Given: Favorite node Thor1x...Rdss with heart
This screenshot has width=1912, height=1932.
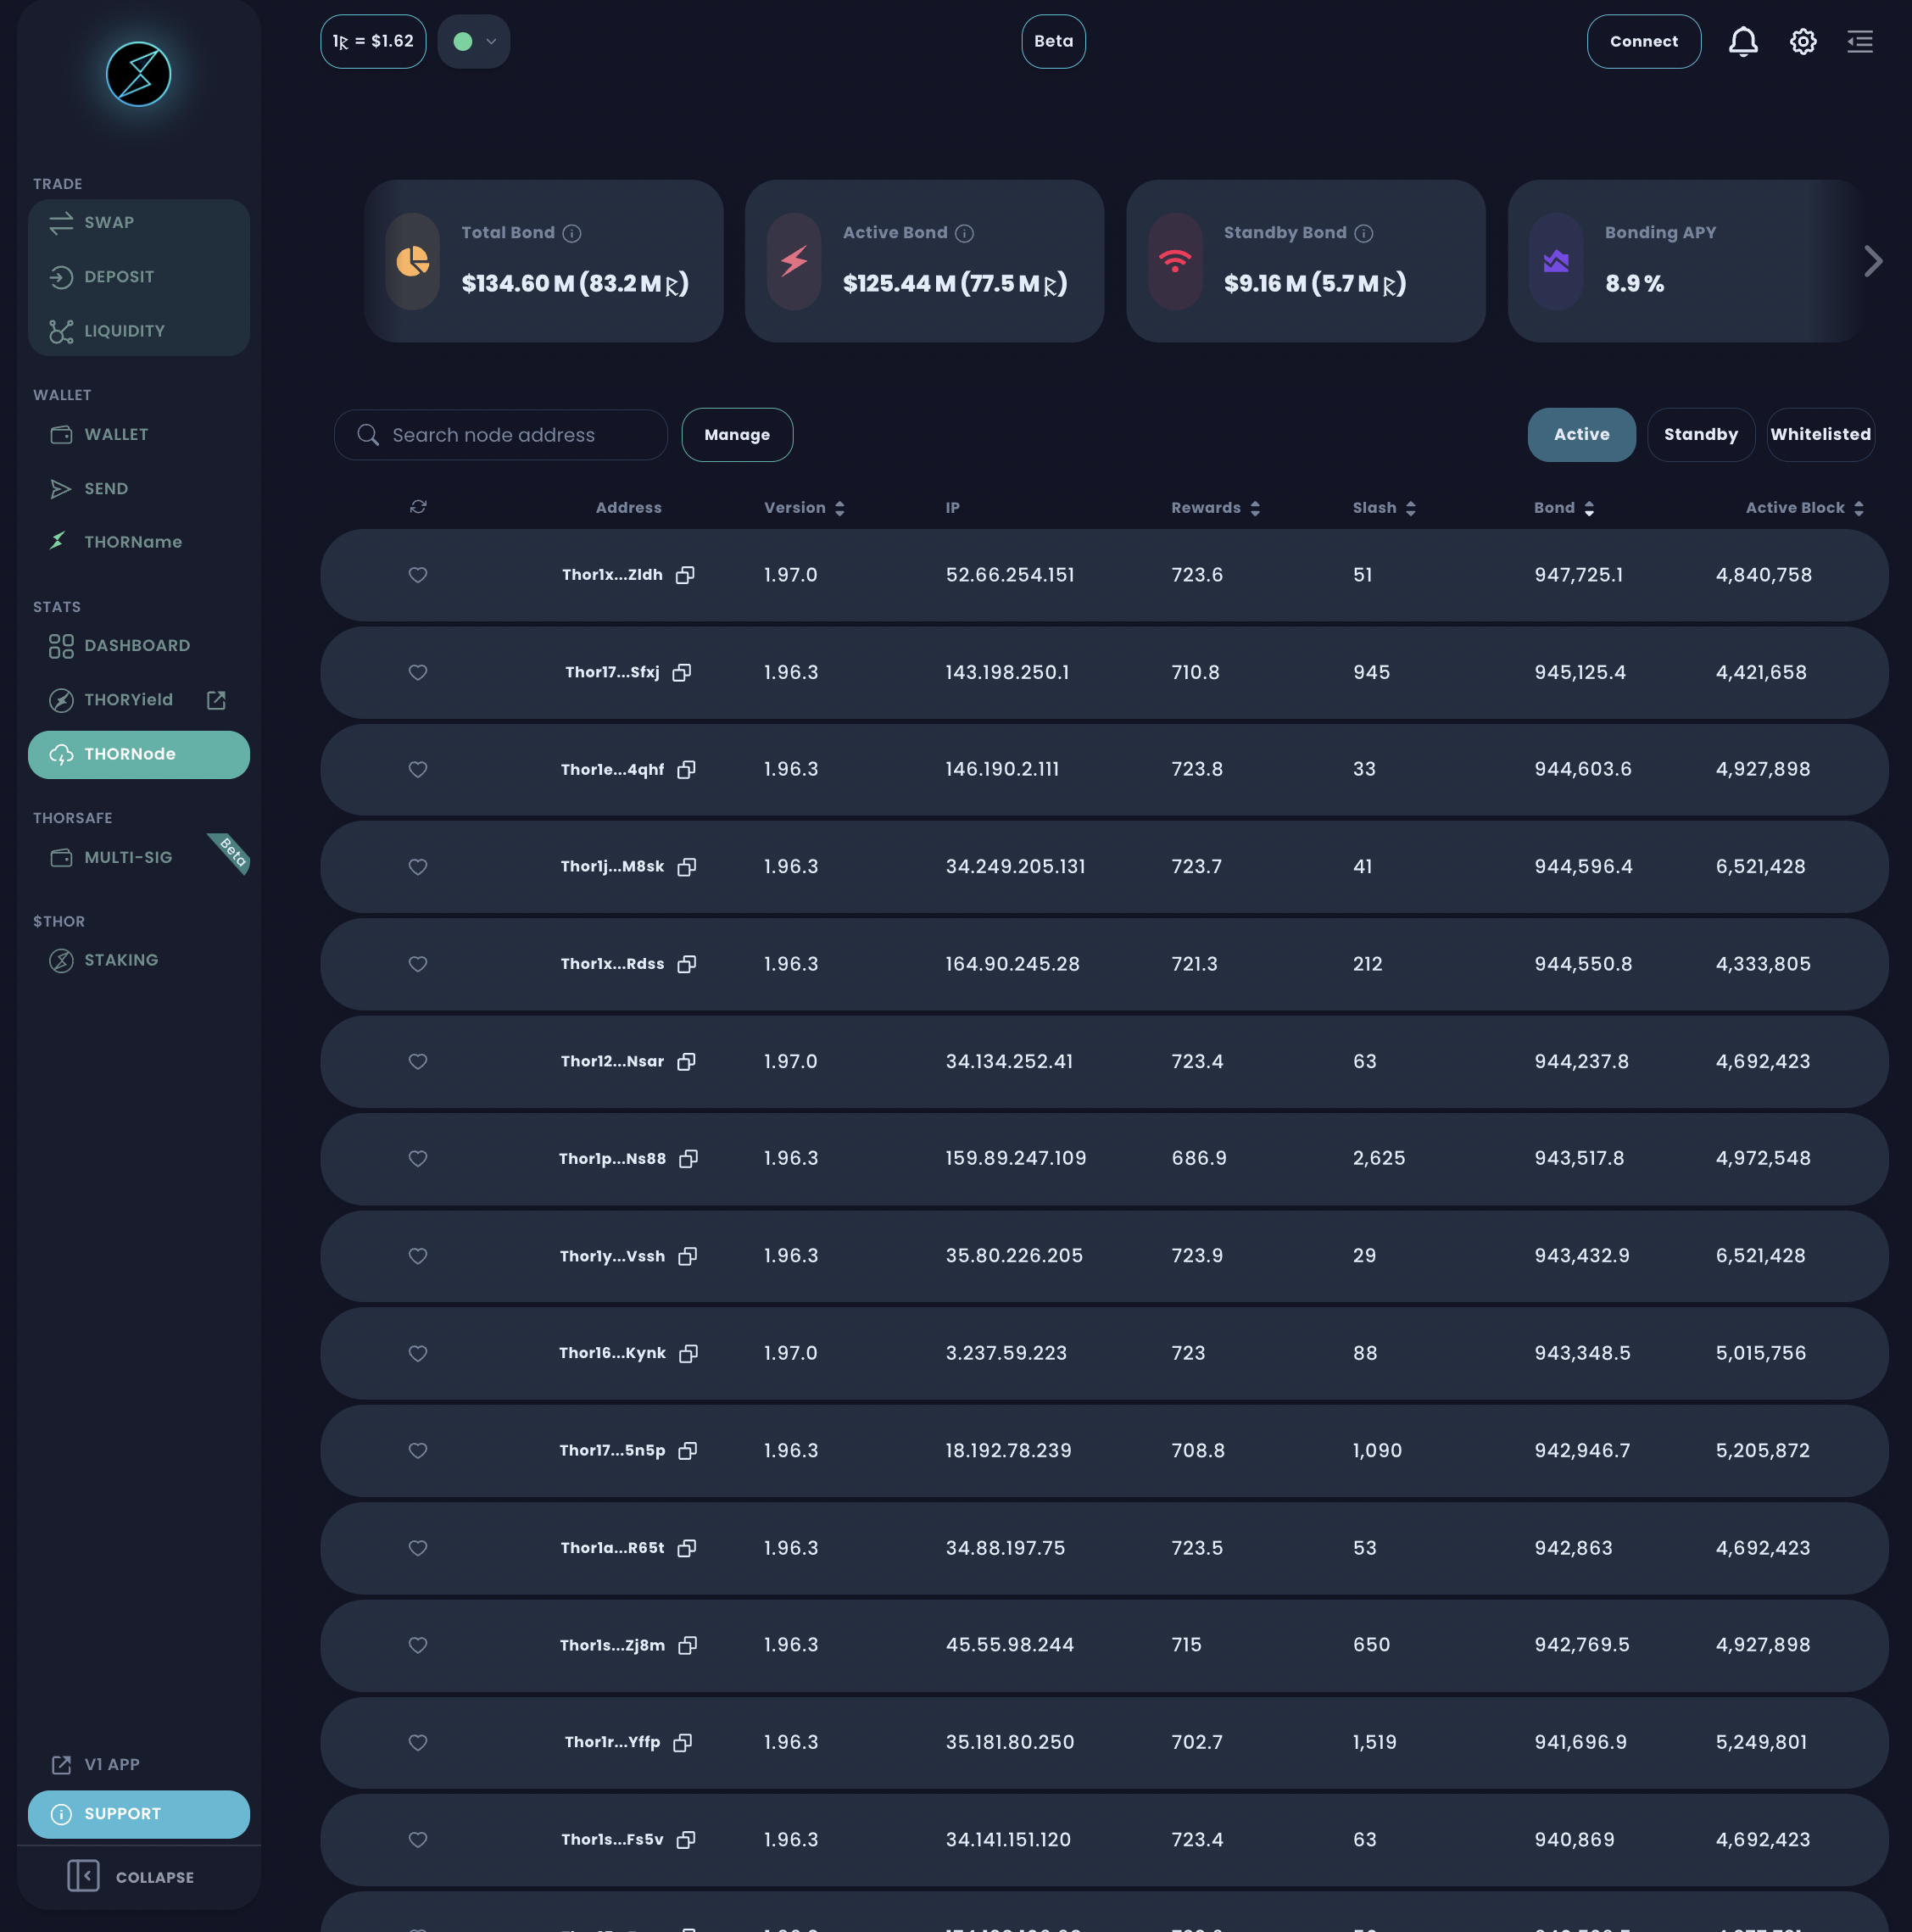Looking at the screenshot, I should click(418, 964).
